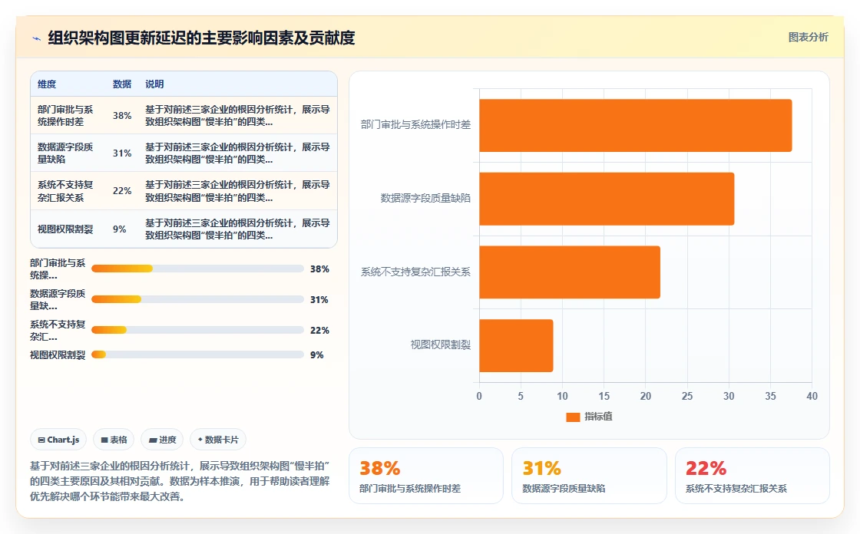Click the 部门审批与系统操作时差 chart bar
860x534 pixels.
click(635, 126)
